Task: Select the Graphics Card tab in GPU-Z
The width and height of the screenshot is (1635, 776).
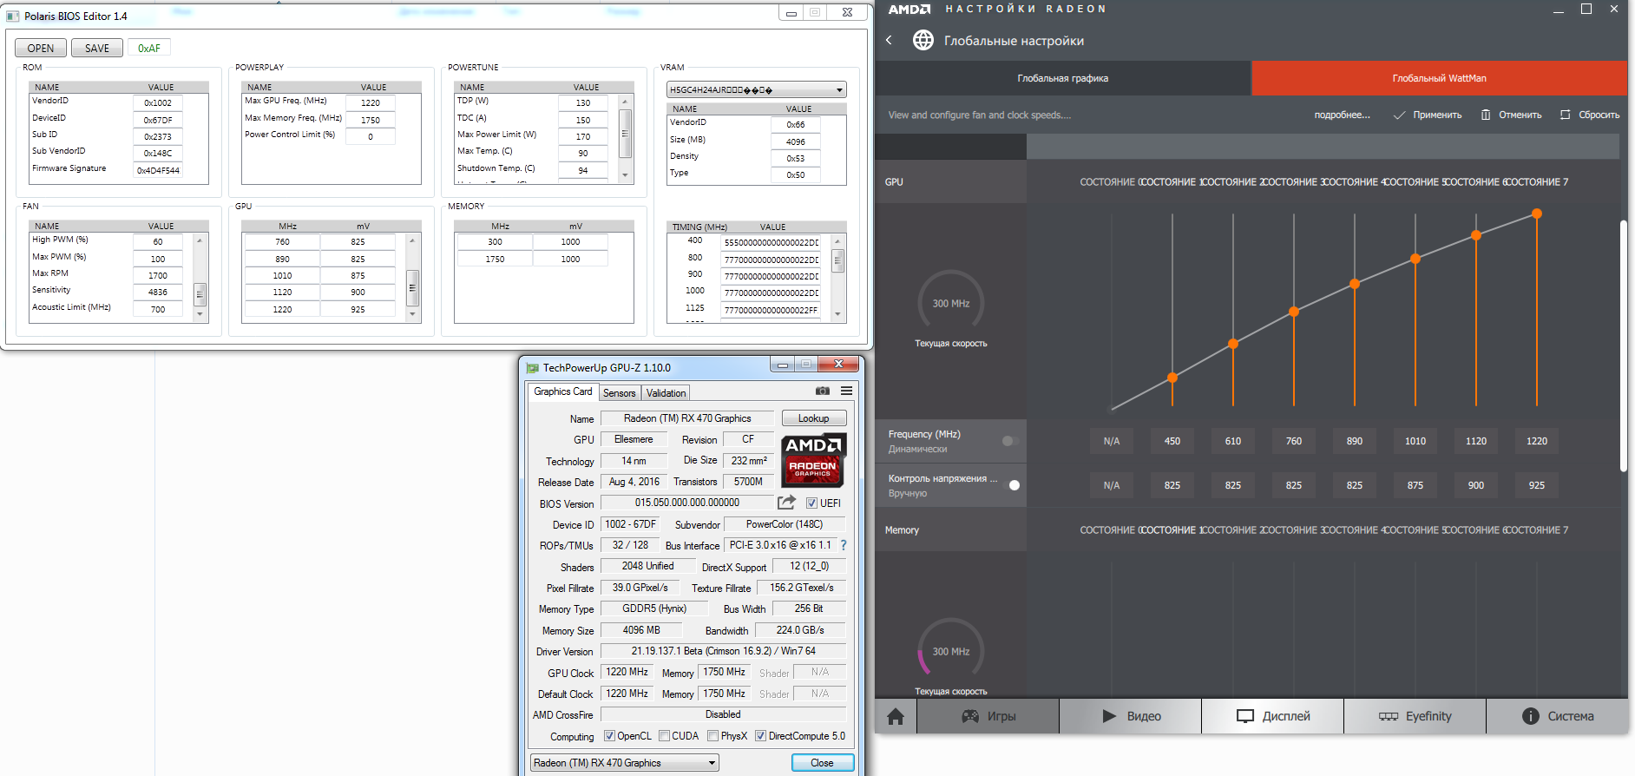Action: click(563, 391)
